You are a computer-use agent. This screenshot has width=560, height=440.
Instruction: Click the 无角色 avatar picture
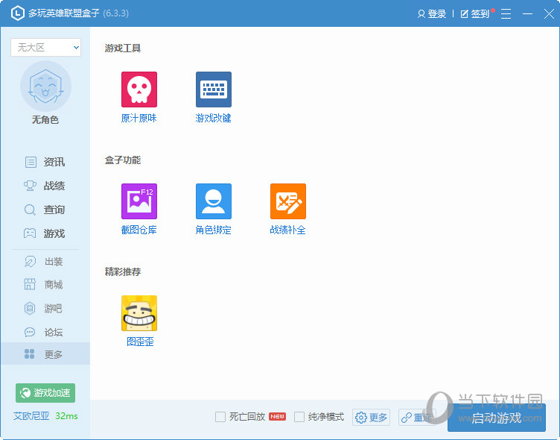pos(45,87)
